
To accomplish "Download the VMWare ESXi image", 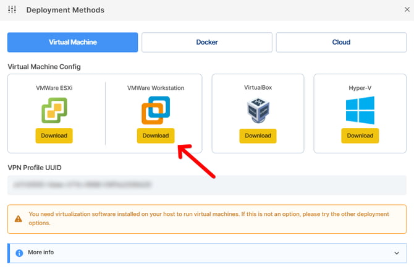I will tap(54, 135).
